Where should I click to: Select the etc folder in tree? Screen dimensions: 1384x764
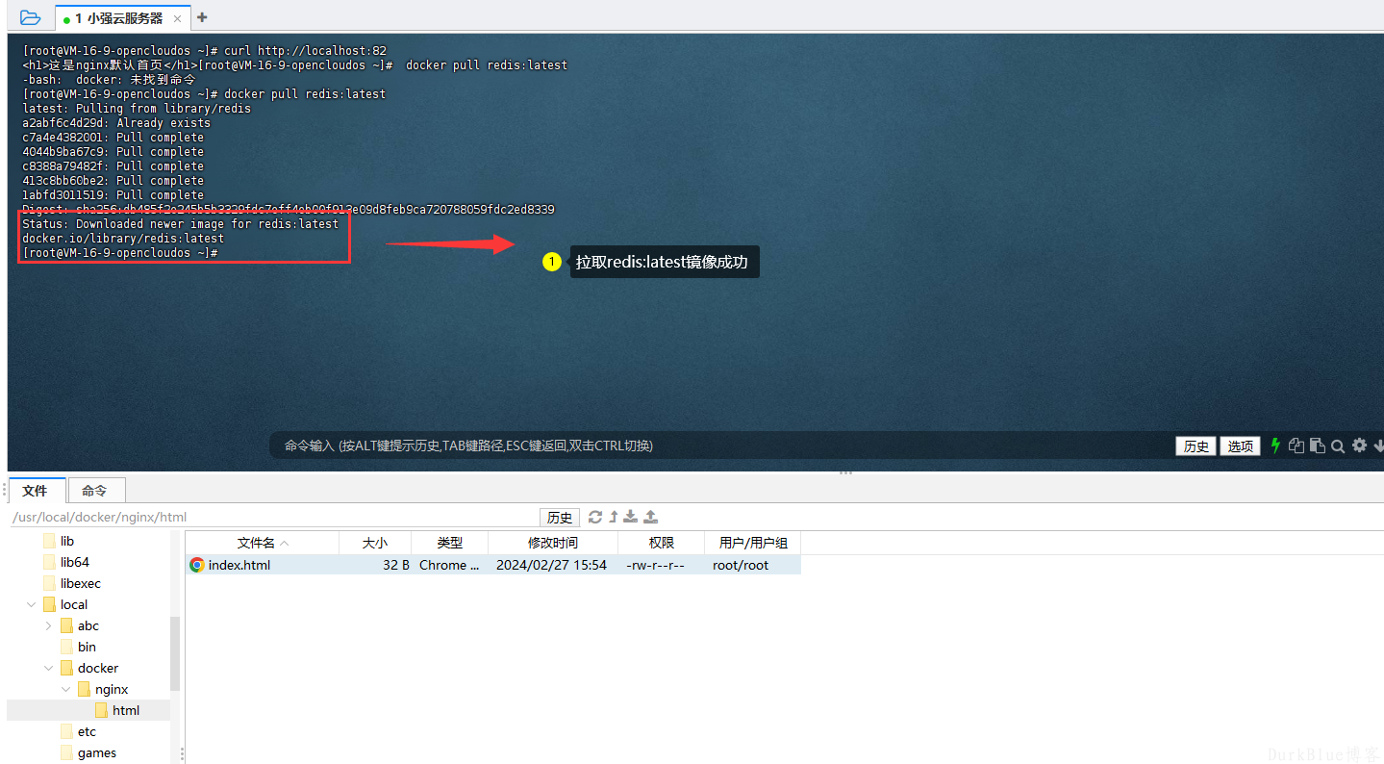pos(87,731)
